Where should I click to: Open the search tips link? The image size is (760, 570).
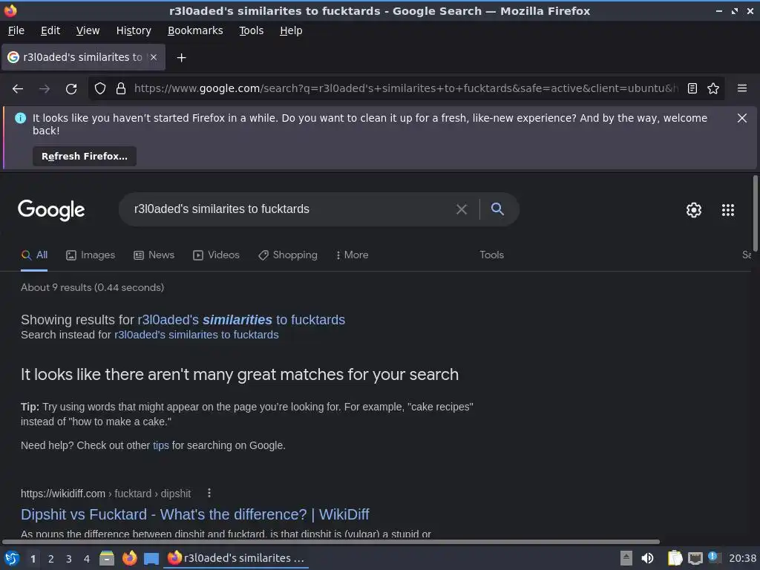click(161, 445)
